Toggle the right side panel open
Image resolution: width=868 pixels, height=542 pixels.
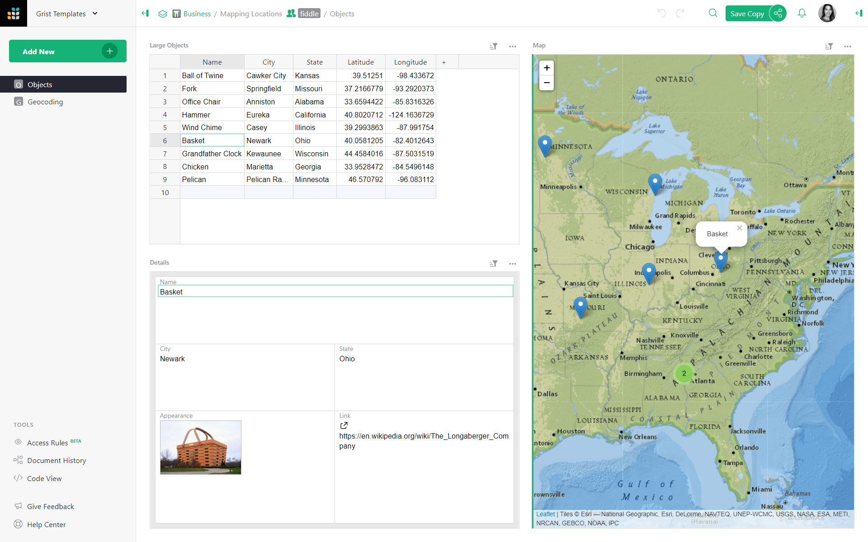(x=859, y=13)
